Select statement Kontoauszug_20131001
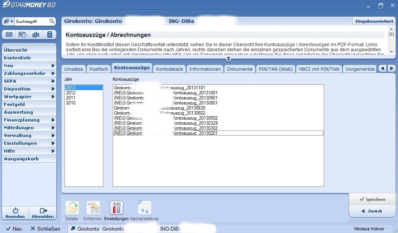This screenshot has height=233, width=398. pos(218,93)
